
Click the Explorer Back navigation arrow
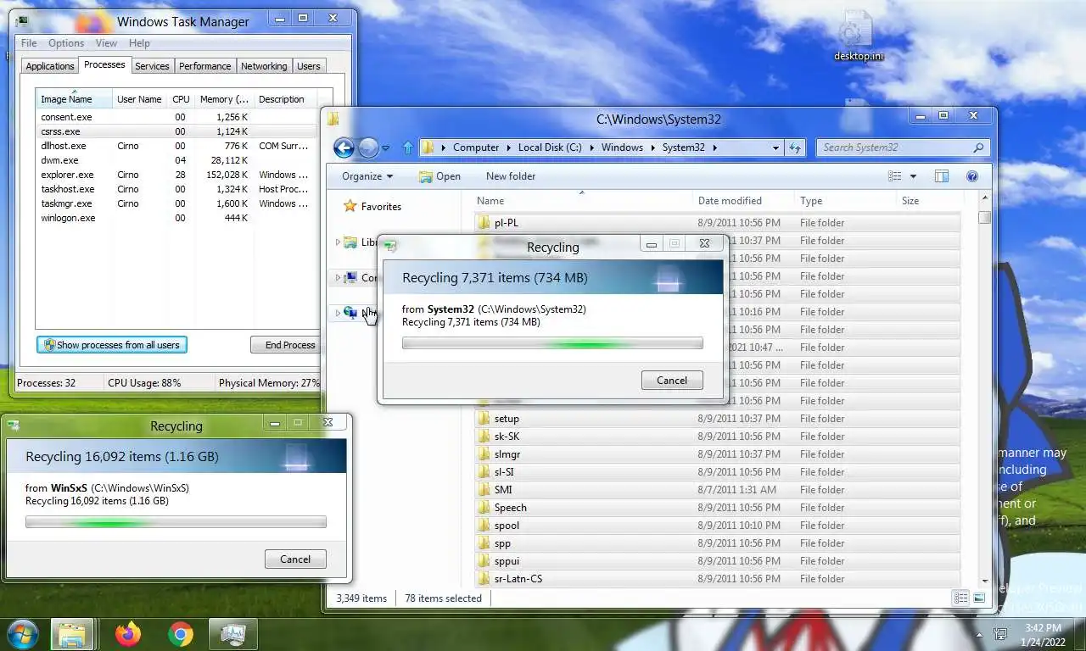(x=344, y=147)
